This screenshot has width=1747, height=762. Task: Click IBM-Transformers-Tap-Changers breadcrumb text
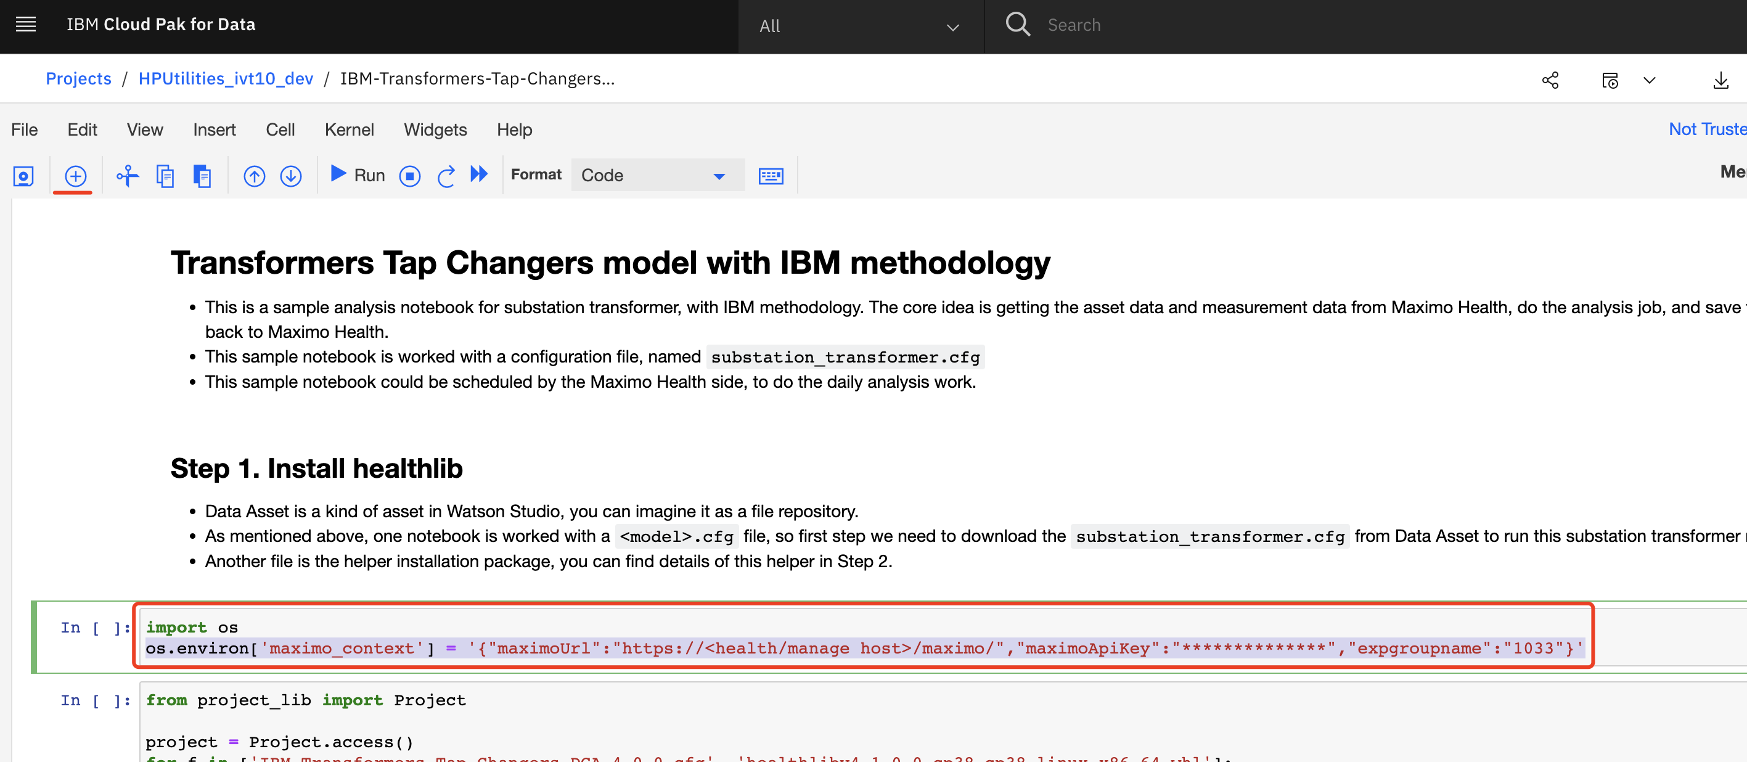click(478, 79)
